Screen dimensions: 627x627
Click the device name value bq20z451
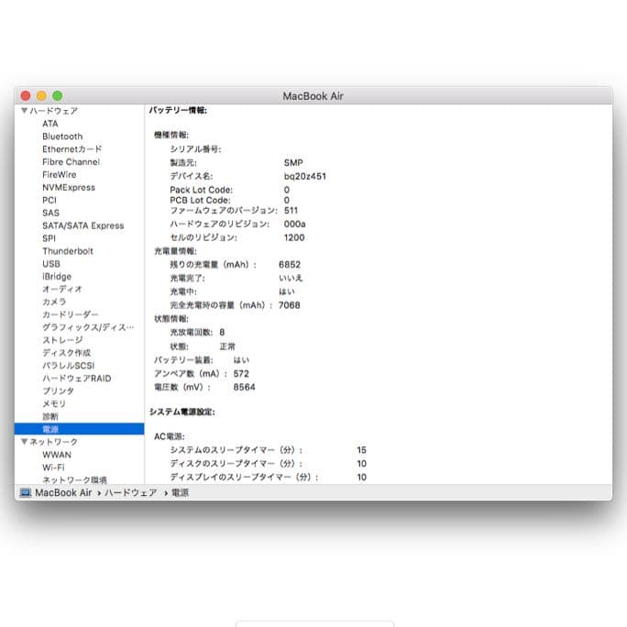click(304, 176)
